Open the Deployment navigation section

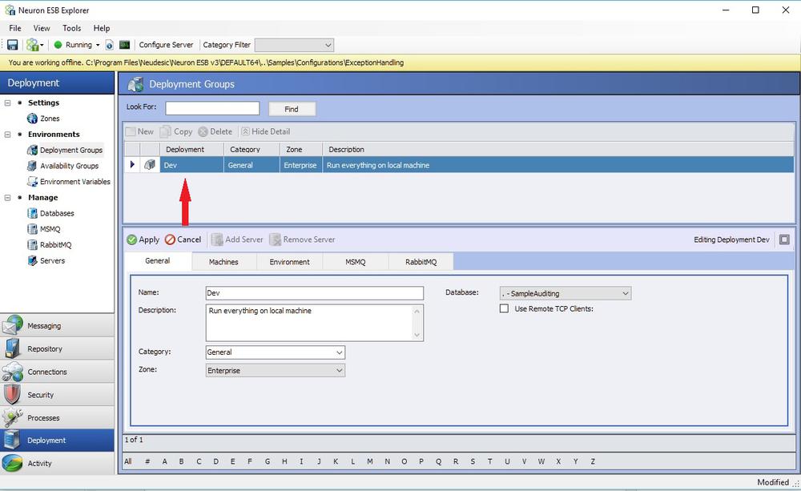(57, 441)
